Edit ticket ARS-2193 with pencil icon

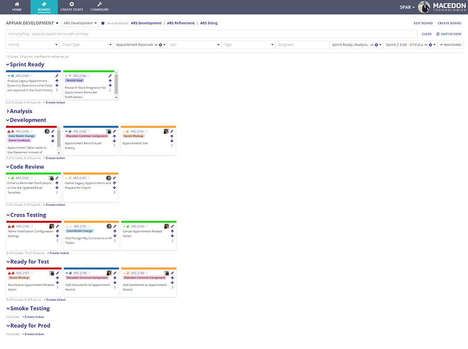pyautogui.click(x=57, y=226)
